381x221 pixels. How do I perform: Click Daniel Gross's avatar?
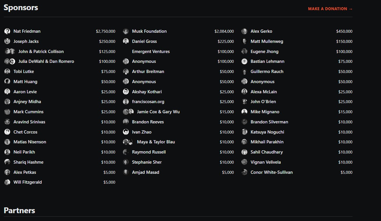pyautogui.click(x=126, y=41)
